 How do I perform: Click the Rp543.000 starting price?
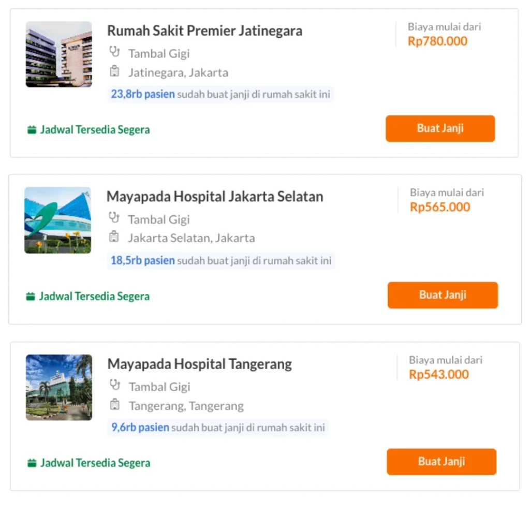coord(439,375)
